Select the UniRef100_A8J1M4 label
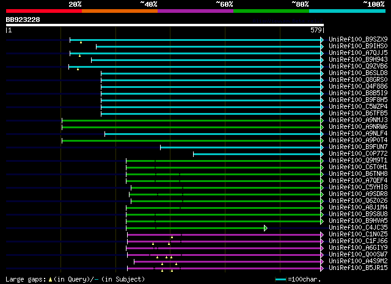The image size is (391, 284). [x=358, y=208]
